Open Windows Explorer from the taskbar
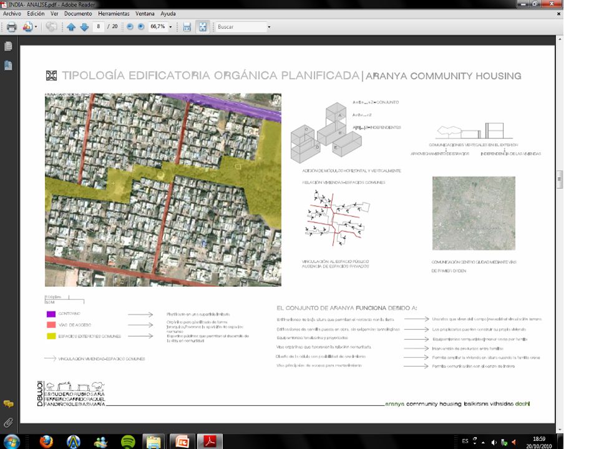The width and height of the screenshot is (599, 449). pyautogui.click(x=153, y=442)
